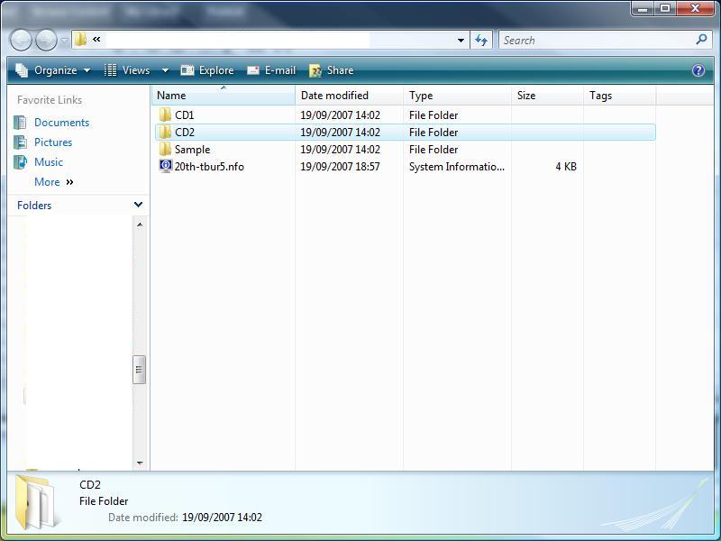Open the Organize dropdown menu

point(53,70)
